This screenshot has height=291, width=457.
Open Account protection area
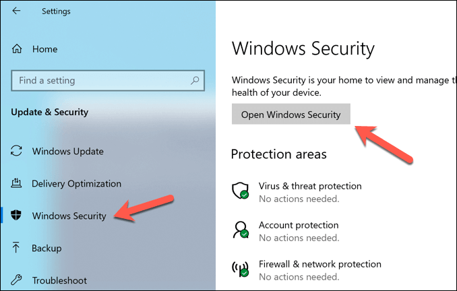point(299,225)
